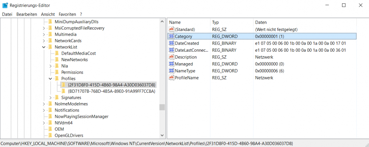Click the NetworkList folder icon
Screen dimensions: 369x147
pyautogui.click(x=50, y=47)
